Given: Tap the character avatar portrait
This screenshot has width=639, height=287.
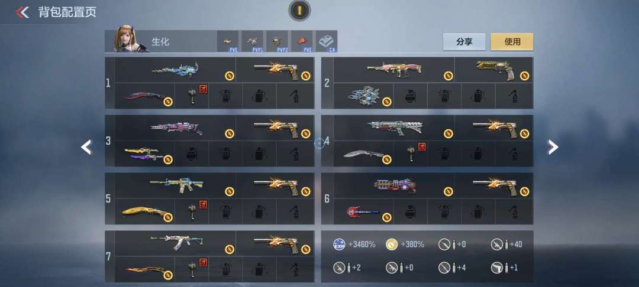Looking at the screenshot, I should [128, 39].
